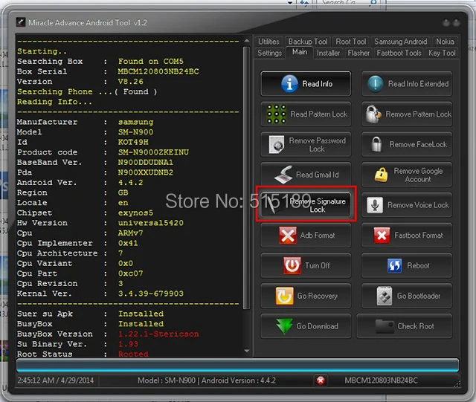The width and height of the screenshot is (476, 402).
Task: Select the Main tab
Action: (300, 52)
